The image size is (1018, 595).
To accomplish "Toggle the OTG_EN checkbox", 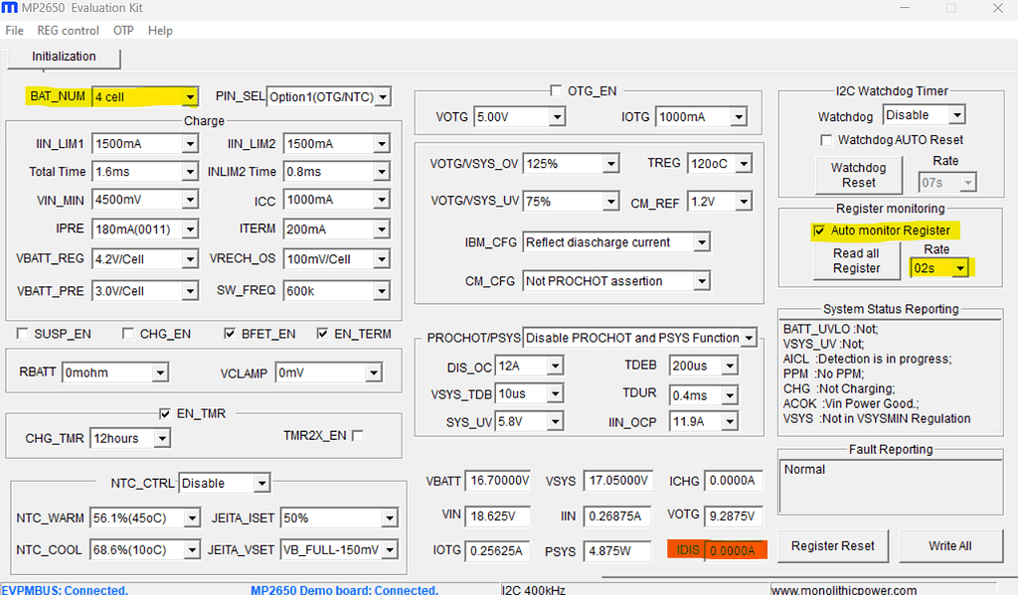I will pos(555,90).
